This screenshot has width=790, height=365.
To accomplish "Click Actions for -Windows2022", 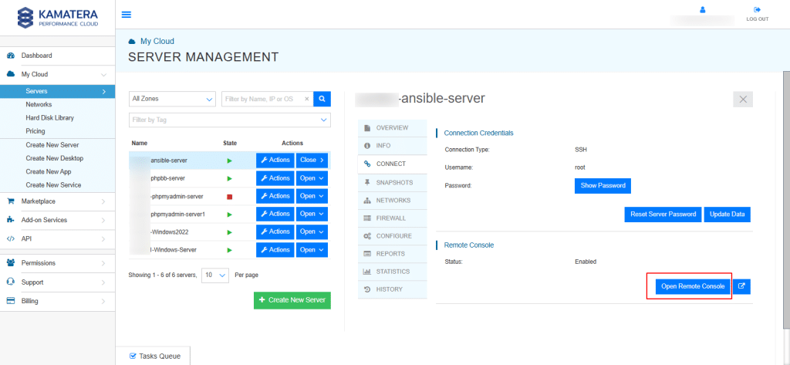I will tap(275, 232).
